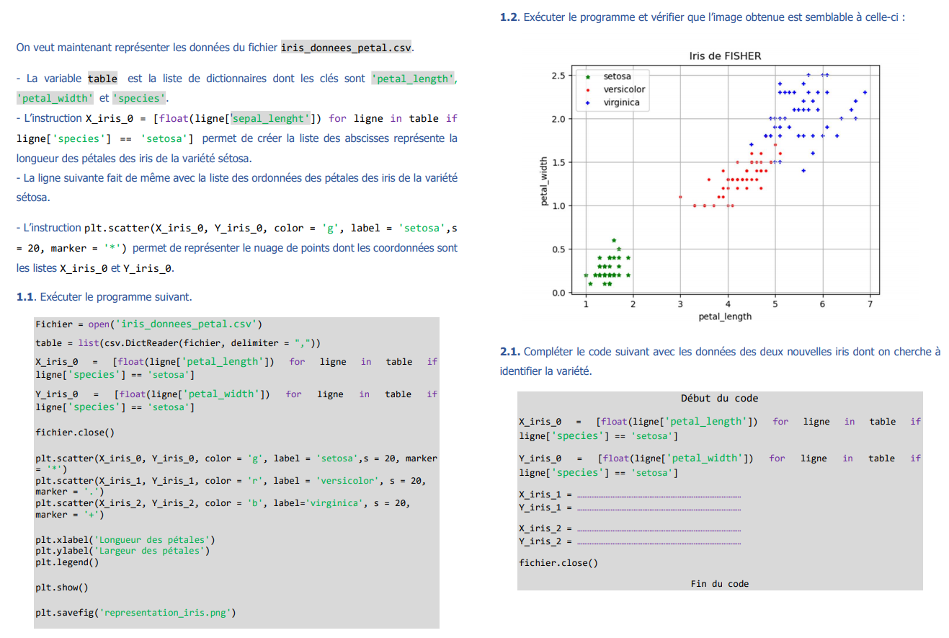Click the 'Début du code' header
Image resolution: width=949 pixels, height=638 pixels.
[x=720, y=398]
